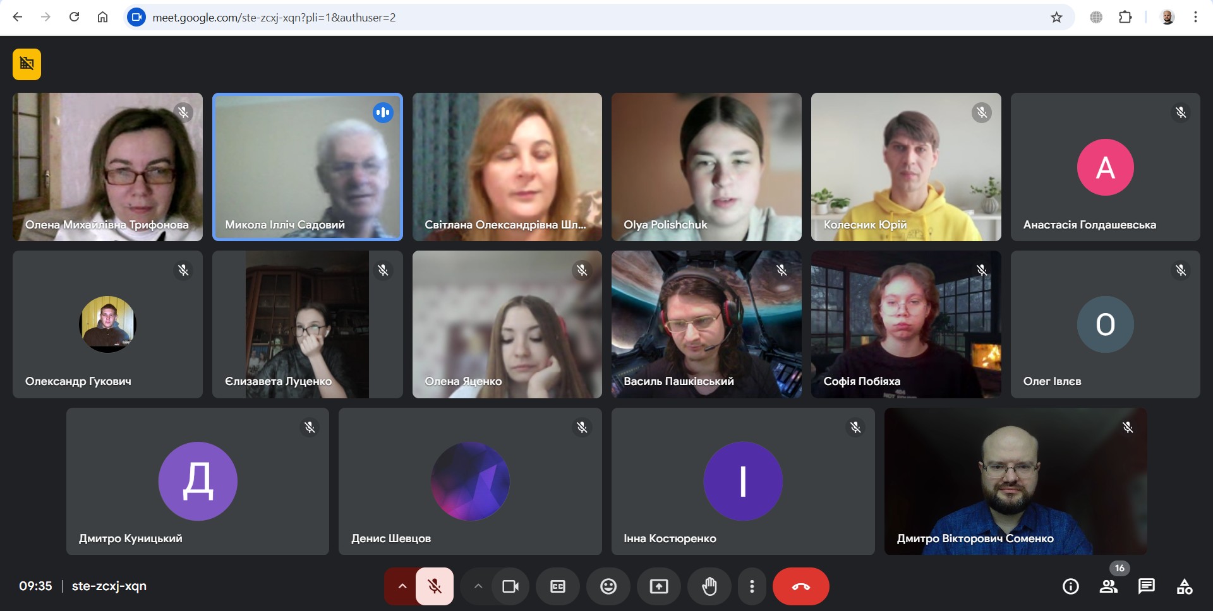Start screen sharing with Present now
The width and height of the screenshot is (1213, 611).
pos(658,586)
